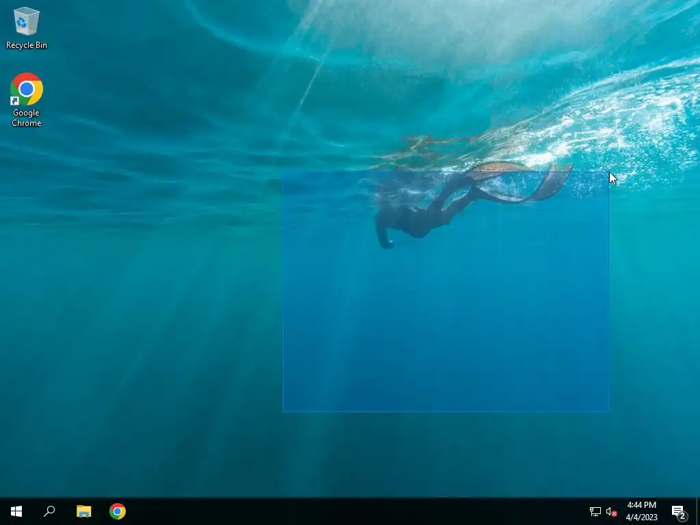Launch File Explorer from the taskbar
Image resolution: width=700 pixels, height=525 pixels.
pyautogui.click(x=83, y=511)
